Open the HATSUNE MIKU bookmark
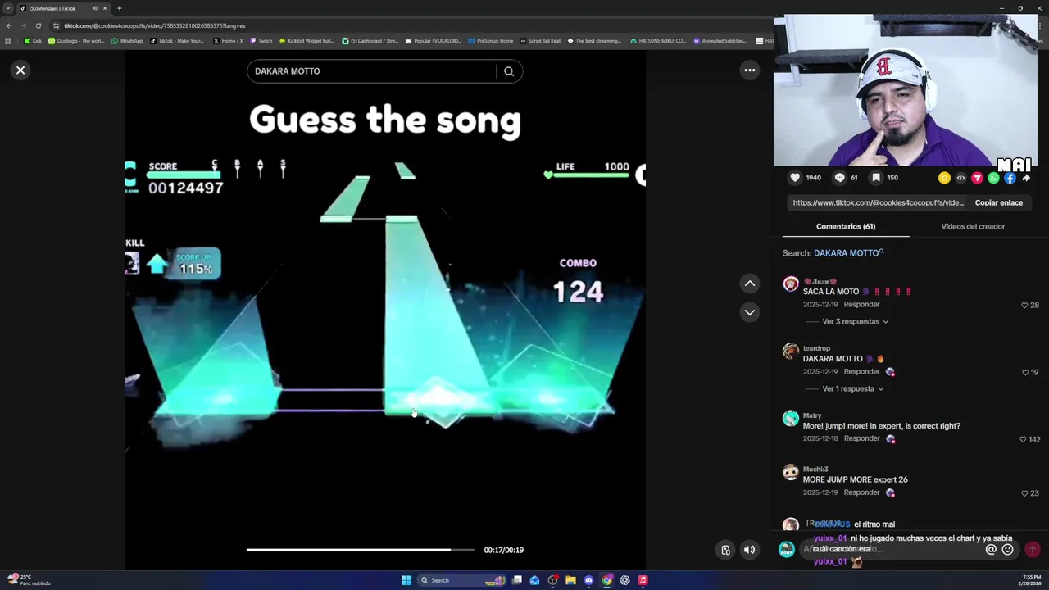The width and height of the screenshot is (1049, 590). 658,40
